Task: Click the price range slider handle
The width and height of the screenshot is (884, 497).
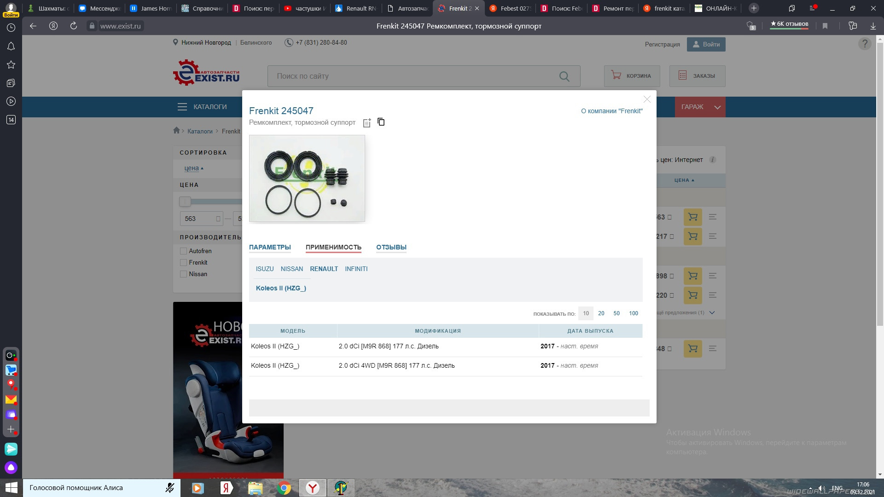Action: tap(185, 202)
